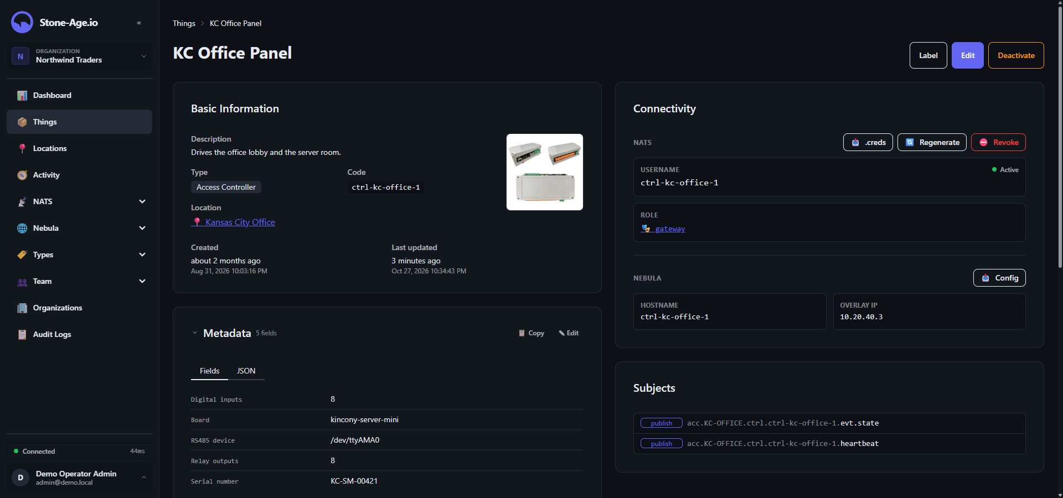Screen dimensions: 1063x498
Task: Click the Team people icon in sidebar
Action: point(22,282)
